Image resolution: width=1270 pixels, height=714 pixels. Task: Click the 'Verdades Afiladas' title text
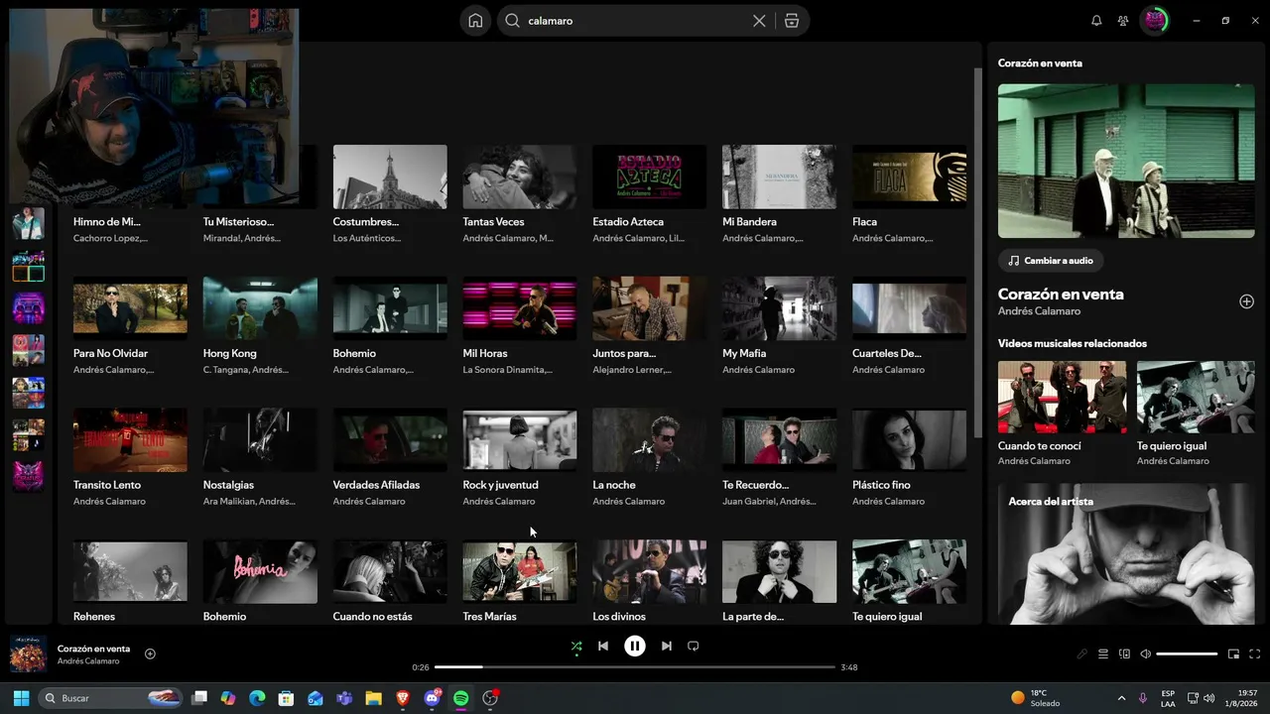coord(376,485)
